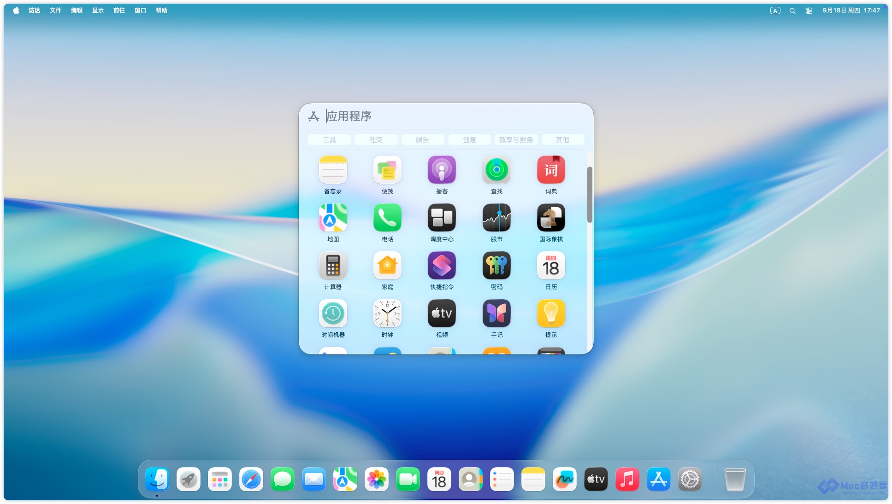Open the 显示 menu

coord(98,10)
